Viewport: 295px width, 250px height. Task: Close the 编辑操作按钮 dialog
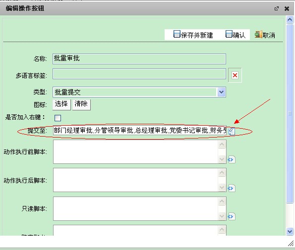pos(287,8)
